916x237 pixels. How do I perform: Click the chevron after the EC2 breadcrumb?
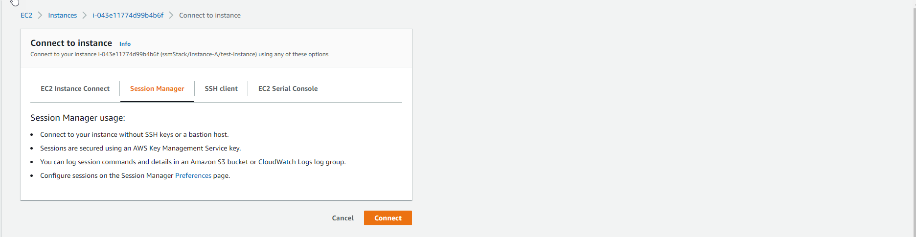(x=40, y=15)
